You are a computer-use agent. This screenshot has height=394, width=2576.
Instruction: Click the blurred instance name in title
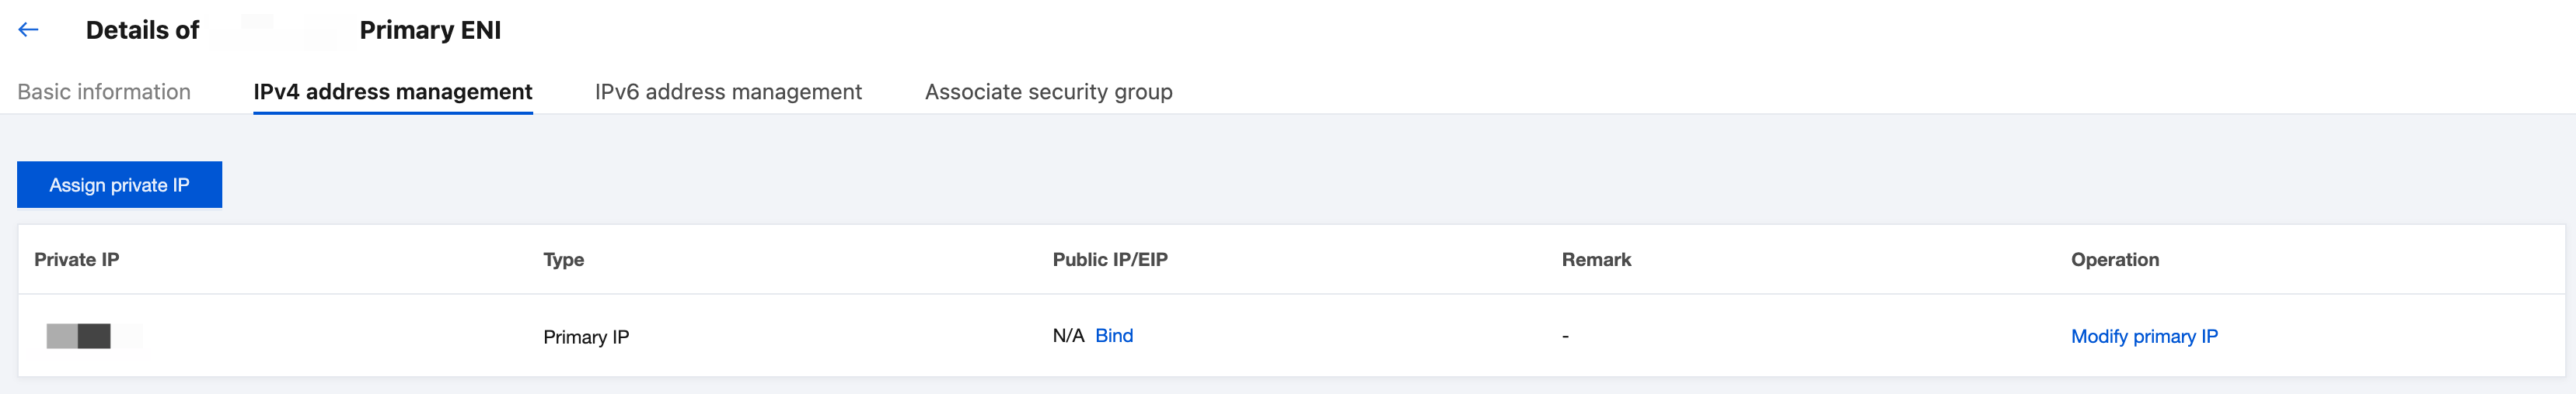click(x=280, y=30)
